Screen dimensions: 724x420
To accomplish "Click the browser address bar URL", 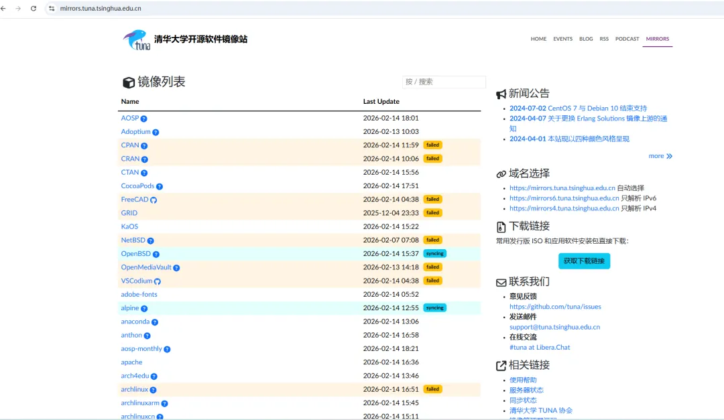I will 101,8.
